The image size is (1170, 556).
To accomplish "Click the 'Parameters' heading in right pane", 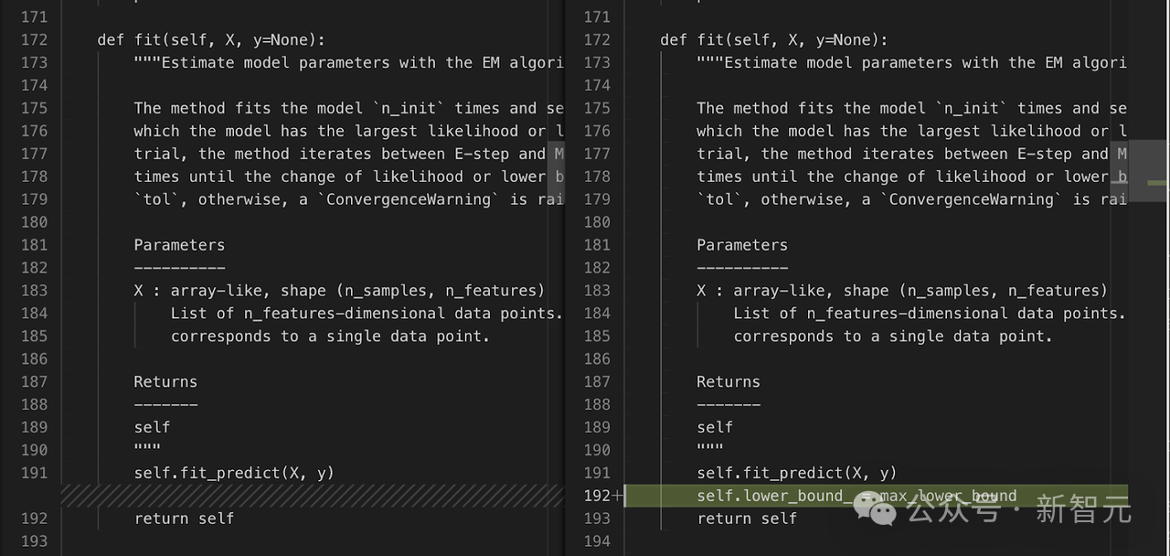I will (742, 245).
